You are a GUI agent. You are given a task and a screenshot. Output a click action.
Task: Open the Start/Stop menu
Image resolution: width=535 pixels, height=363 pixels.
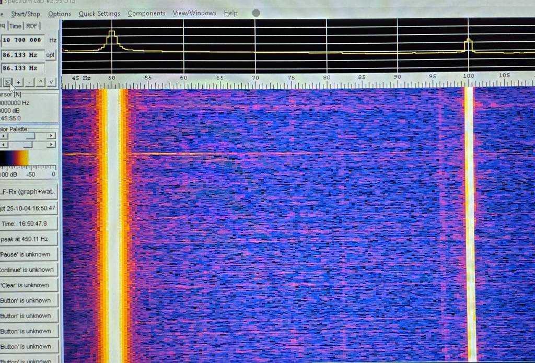(26, 14)
